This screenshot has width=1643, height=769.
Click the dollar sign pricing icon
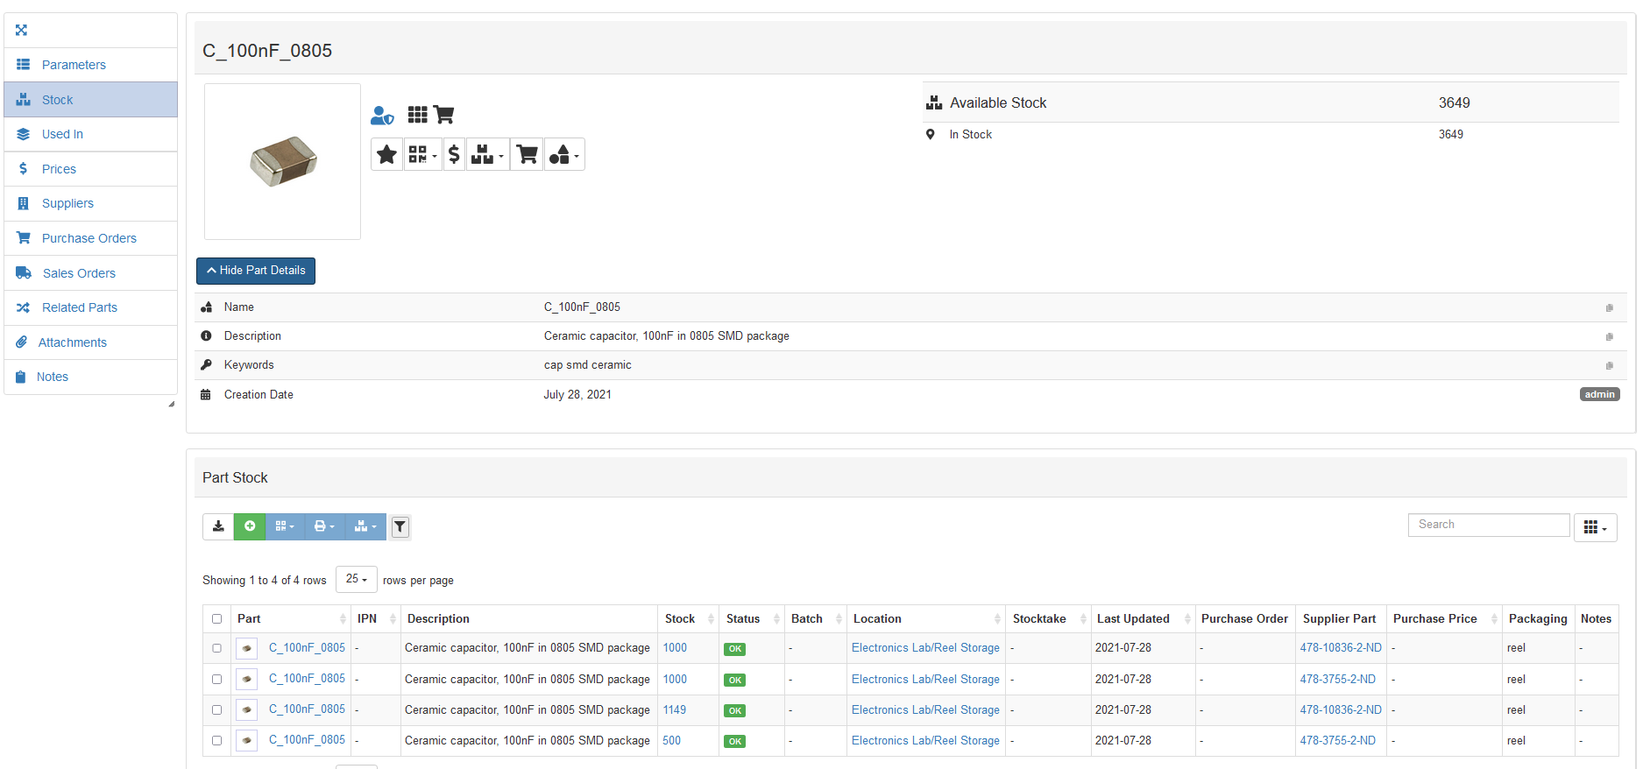[454, 155]
